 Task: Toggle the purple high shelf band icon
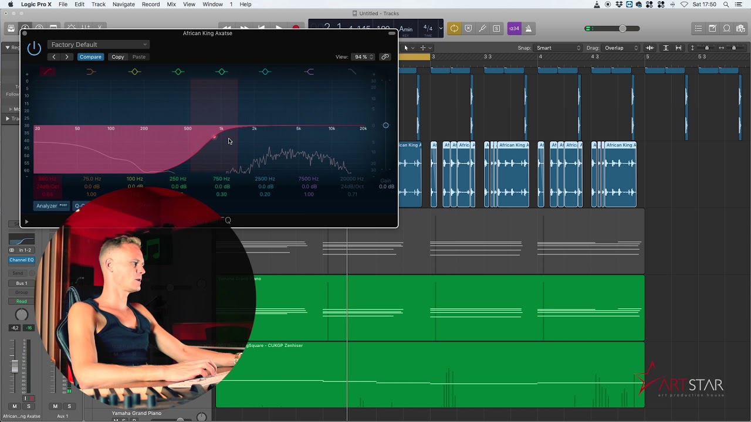tap(309, 72)
